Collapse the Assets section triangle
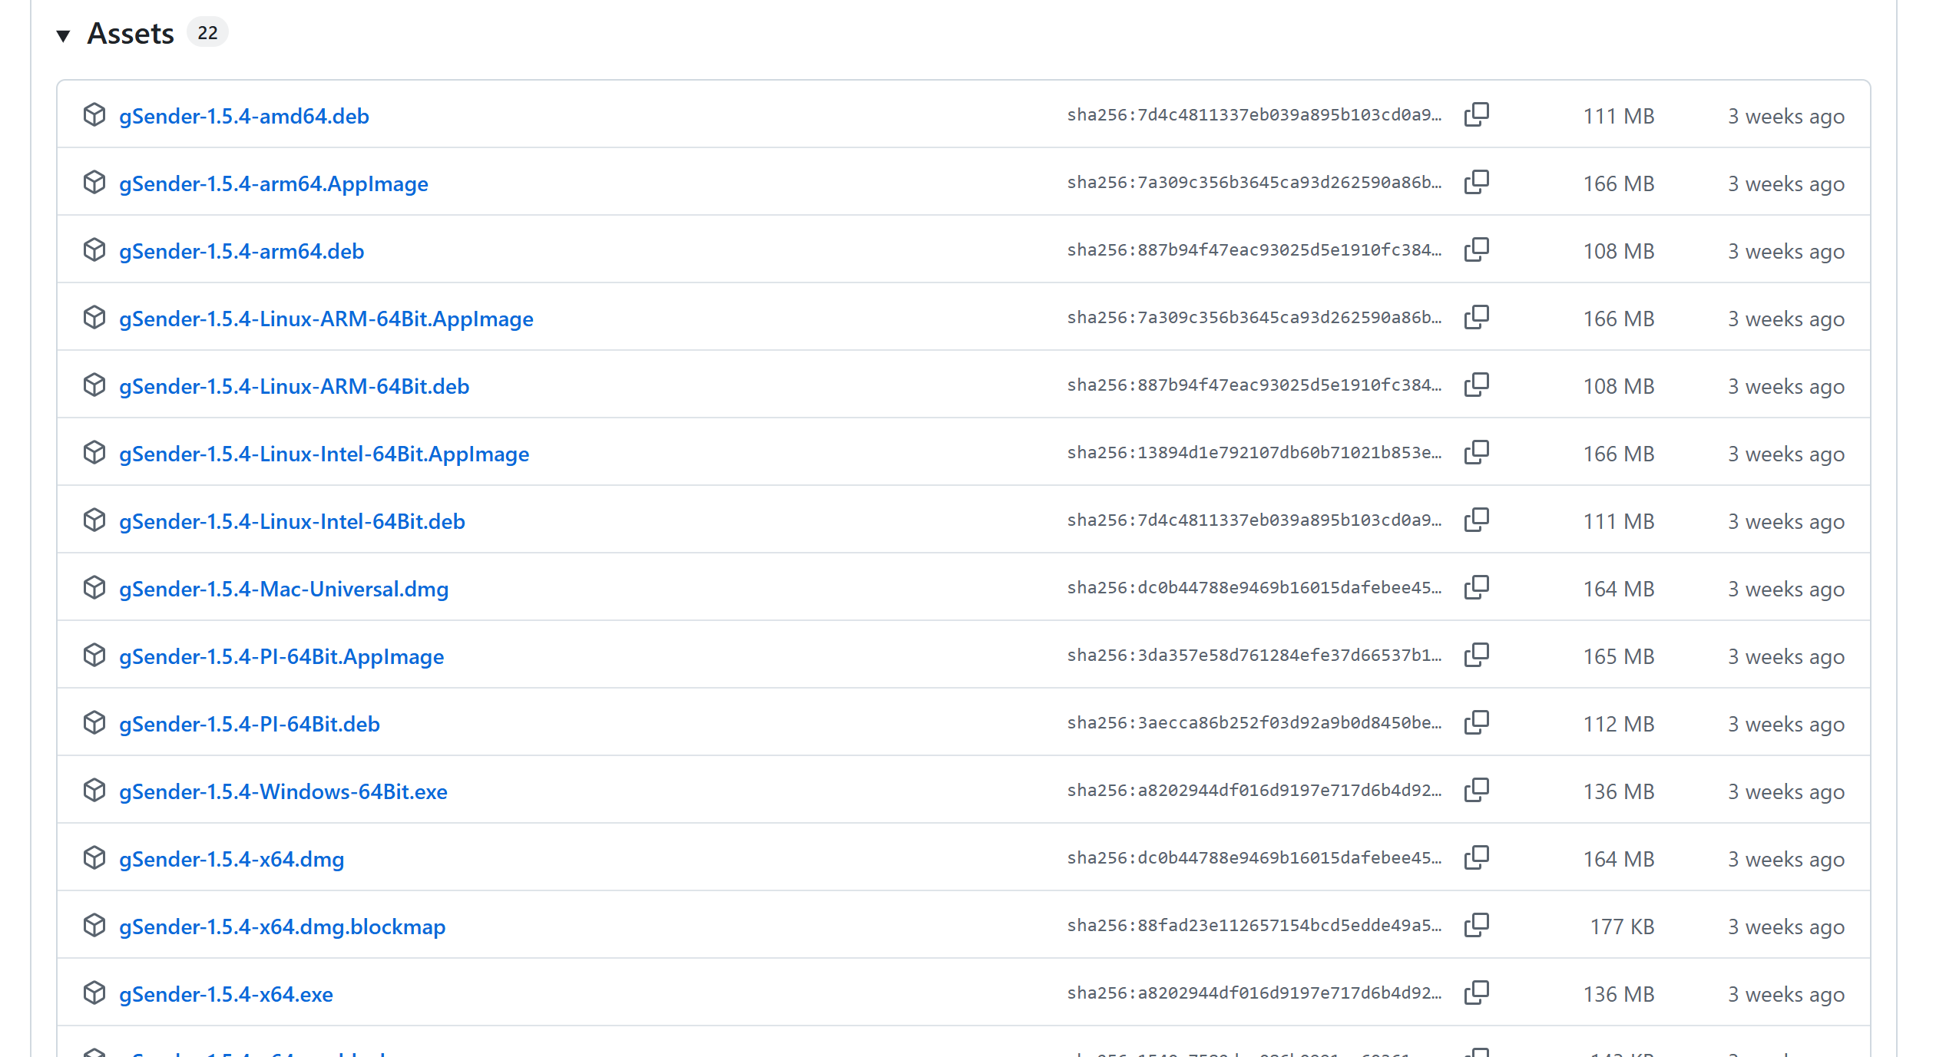 point(64,35)
